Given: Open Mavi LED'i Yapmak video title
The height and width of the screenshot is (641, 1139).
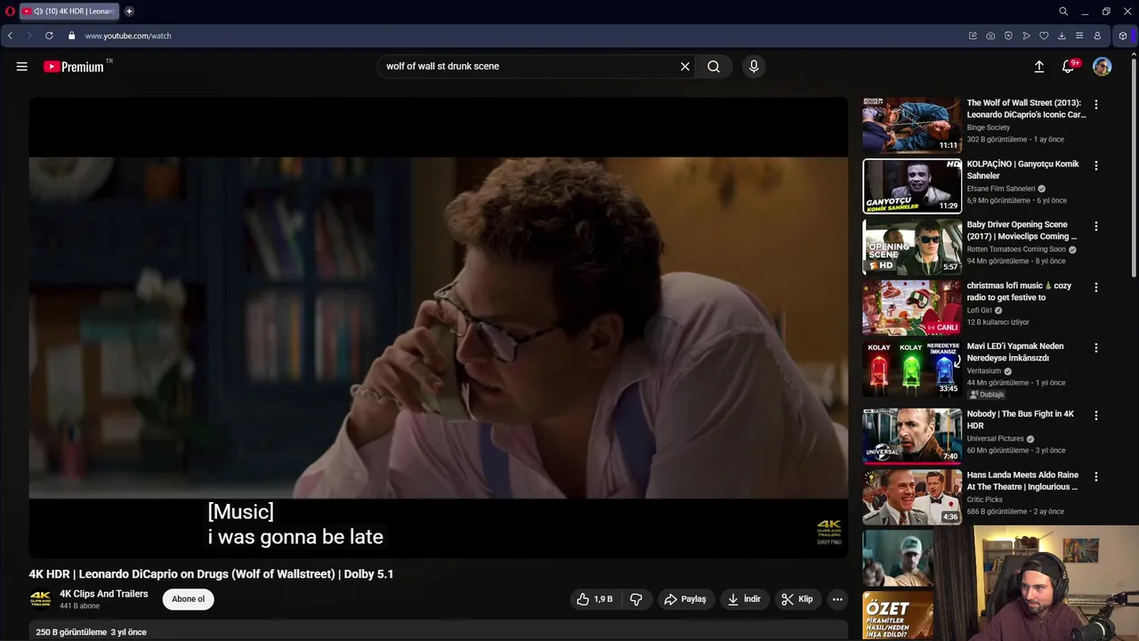Looking at the screenshot, I should (1015, 353).
